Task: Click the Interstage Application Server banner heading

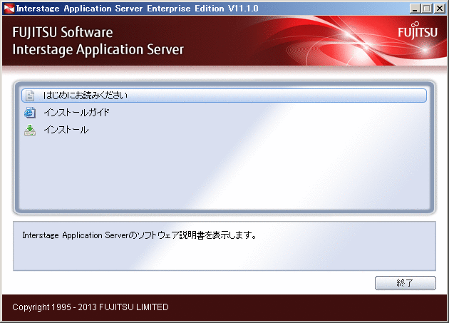Action: (x=98, y=50)
